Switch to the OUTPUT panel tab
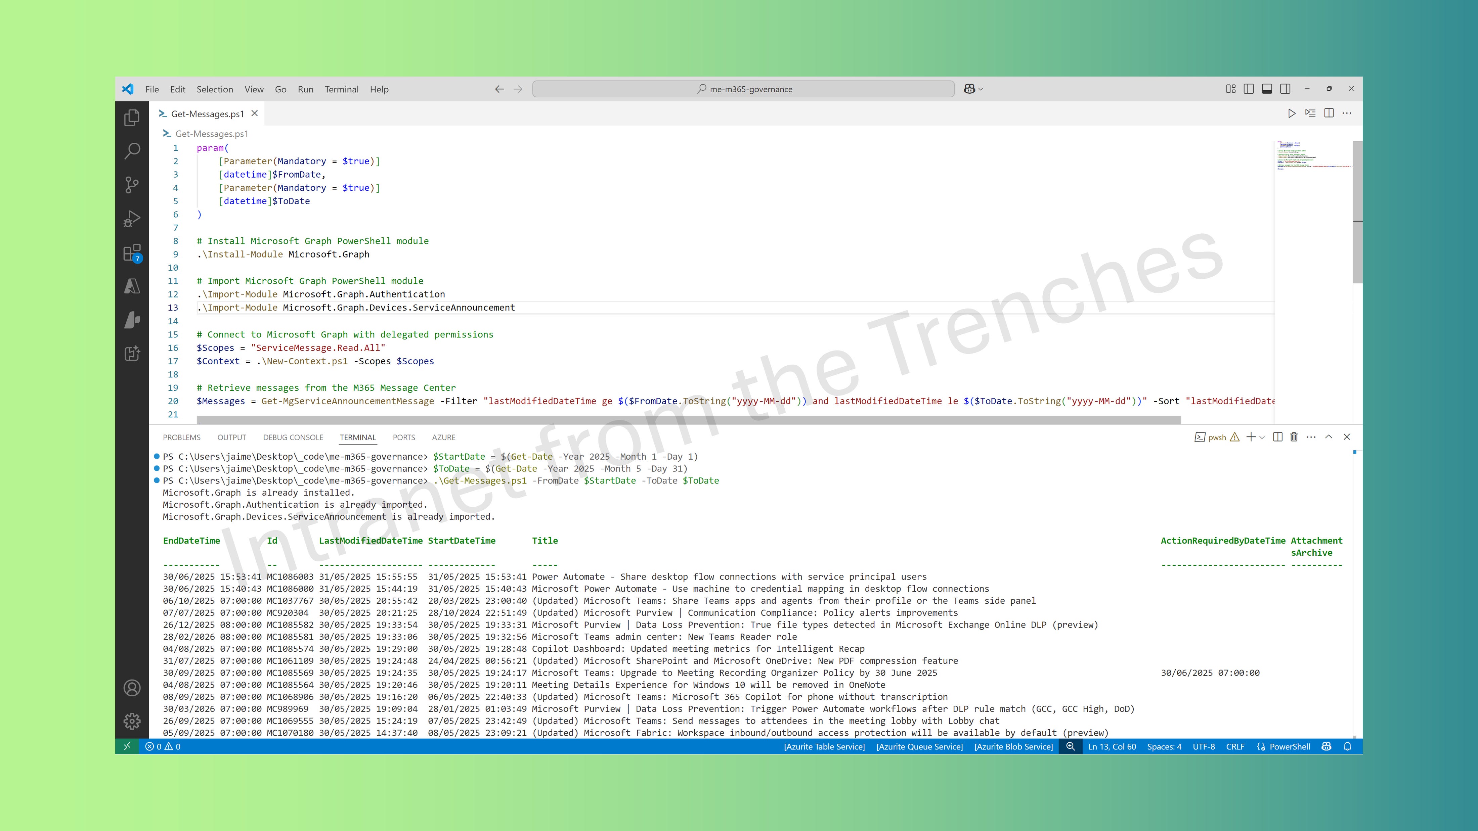Viewport: 1478px width, 831px height. (232, 437)
